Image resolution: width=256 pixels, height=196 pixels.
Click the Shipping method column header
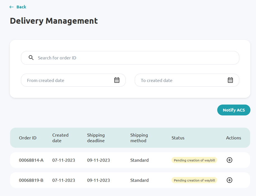coord(139,138)
